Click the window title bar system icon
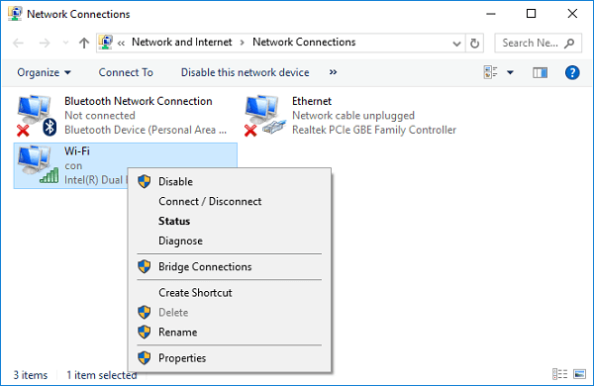The image size is (594, 386). pos(15,14)
